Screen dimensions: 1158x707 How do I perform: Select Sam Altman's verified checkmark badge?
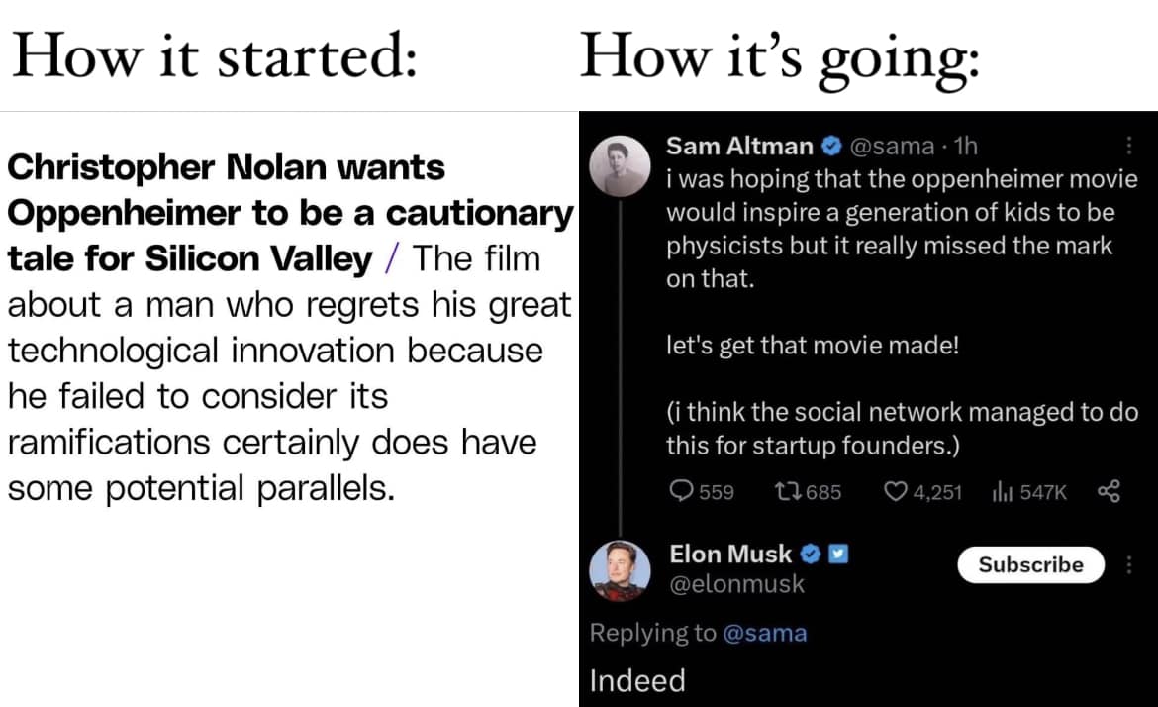pyautogui.click(x=830, y=145)
